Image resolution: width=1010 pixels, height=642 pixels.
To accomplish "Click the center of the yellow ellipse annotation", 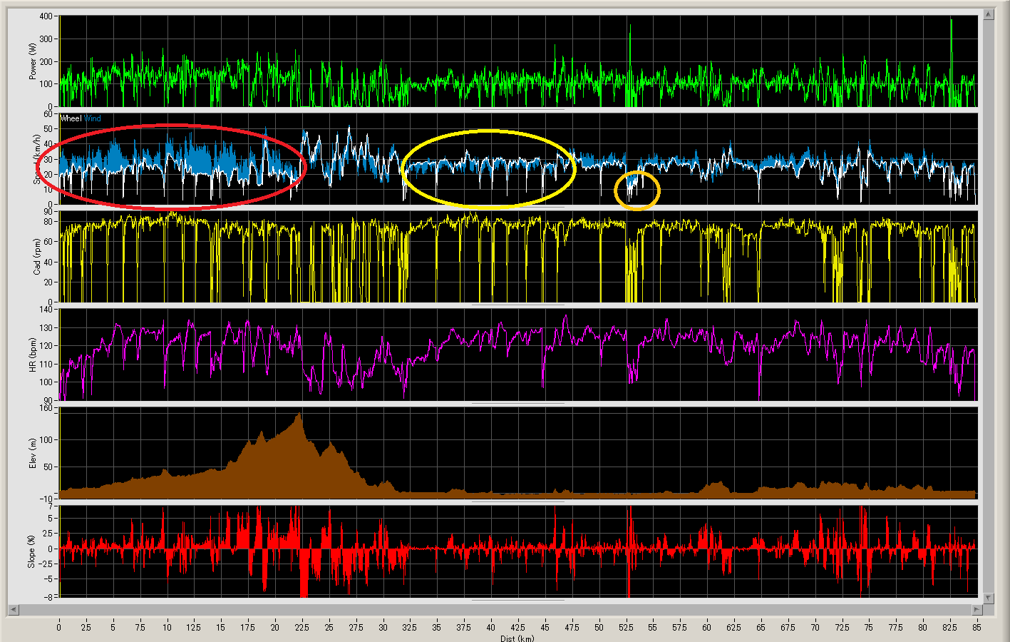I will tap(488, 169).
